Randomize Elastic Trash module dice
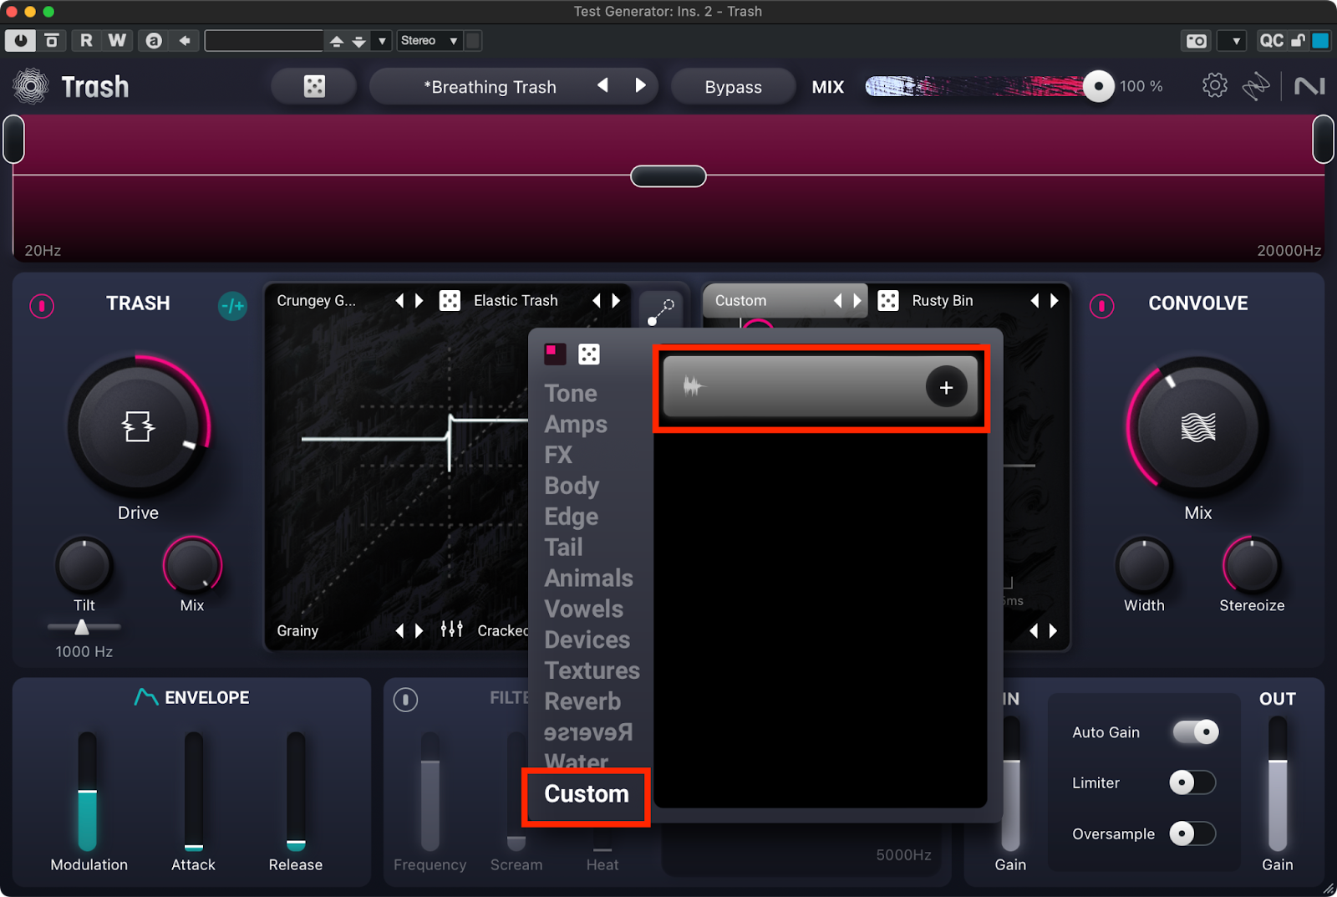The width and height of the screenshot is (1337, 897). click(x=450, y=301)
